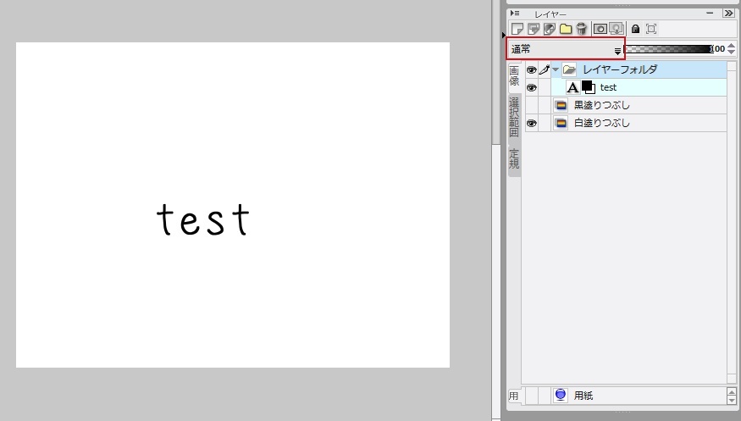Select the 白塗りつぶし layer name

click(601, 124)
